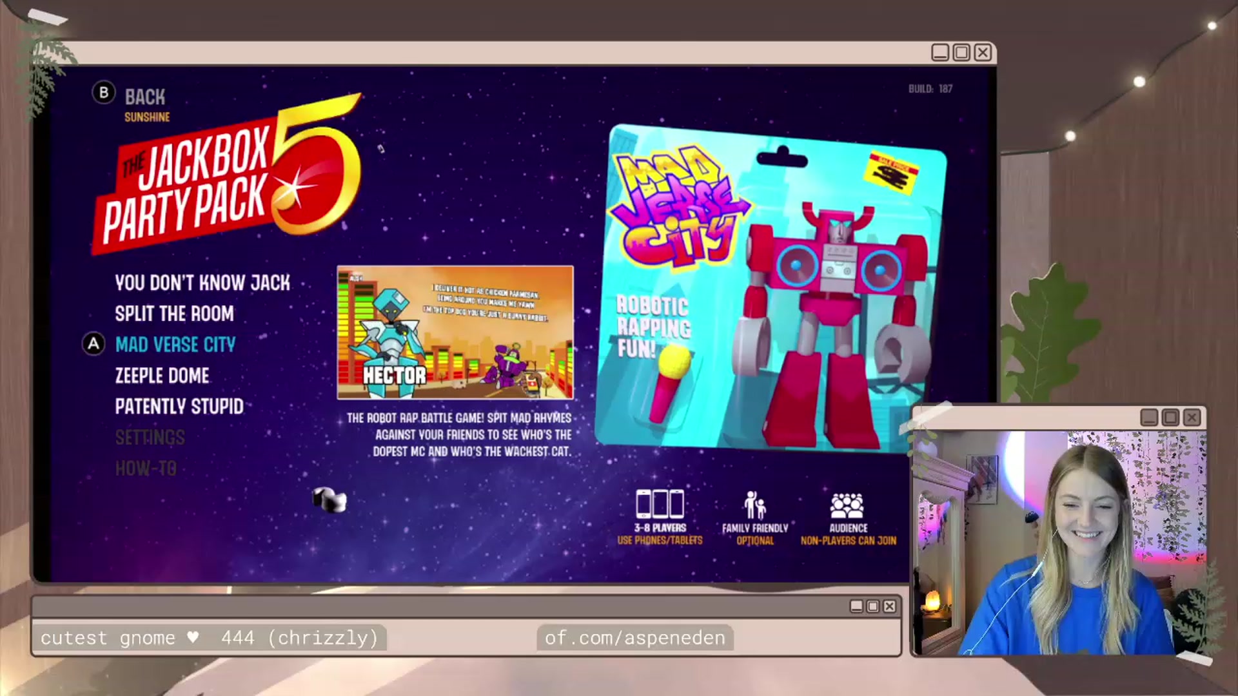The height and width of the screenshot is (696, 1238).
Task: Select YOU DON'T KNOW JACK from game menu
Action: click(202, 283)
